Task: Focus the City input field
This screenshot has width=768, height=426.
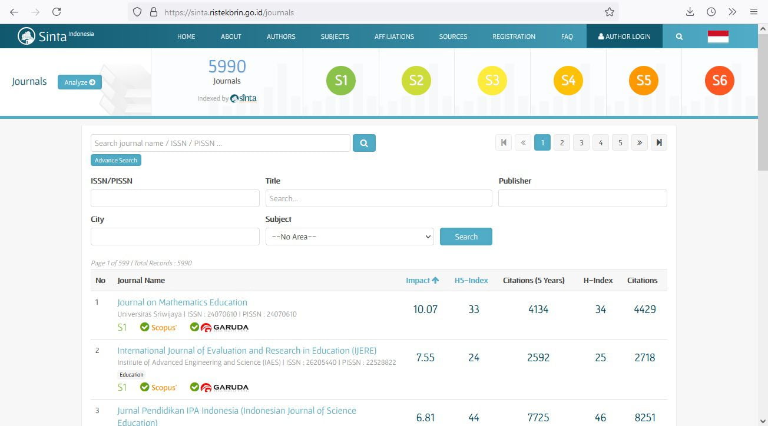Action: [175, 237]
